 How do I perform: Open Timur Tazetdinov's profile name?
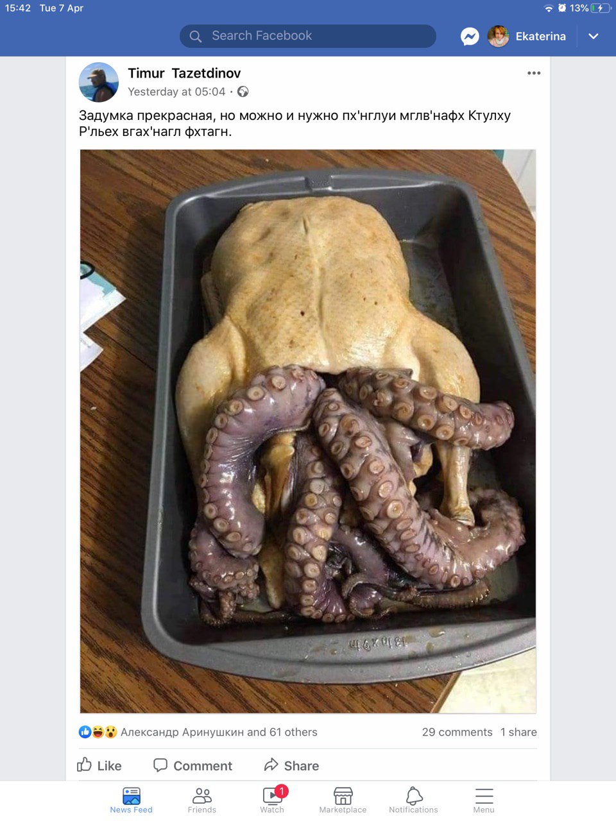(184, 73)
